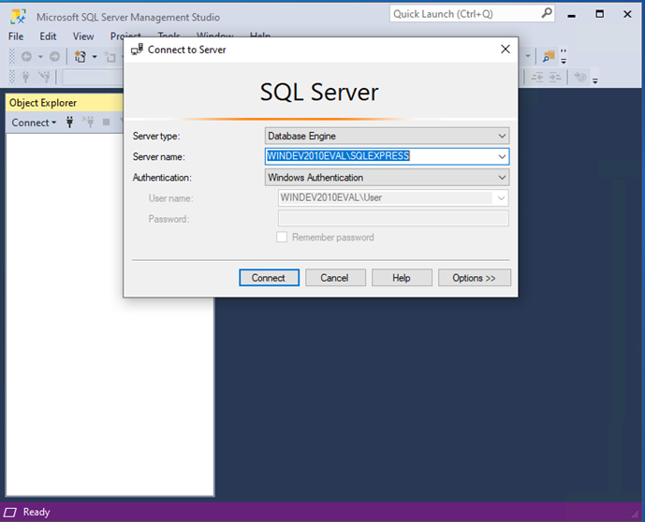Click the Find in Files folder-search icon
645x522 pixels.
pos(549,56)
